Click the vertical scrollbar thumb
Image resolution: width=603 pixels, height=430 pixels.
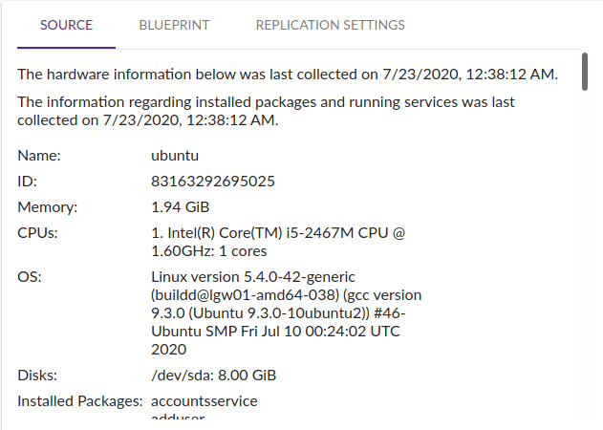point(584,75)
